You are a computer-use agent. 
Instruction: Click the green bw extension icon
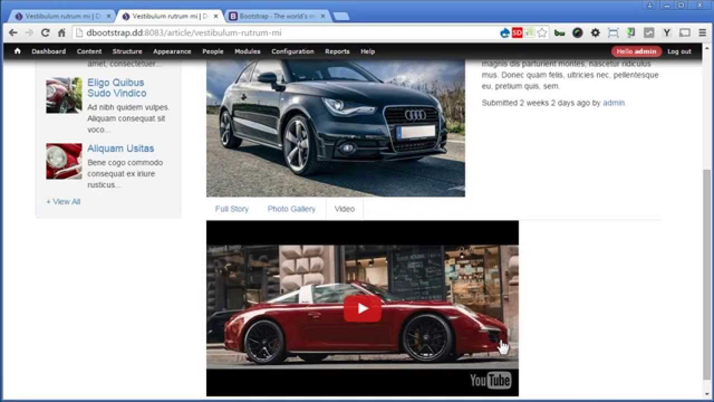559,33
